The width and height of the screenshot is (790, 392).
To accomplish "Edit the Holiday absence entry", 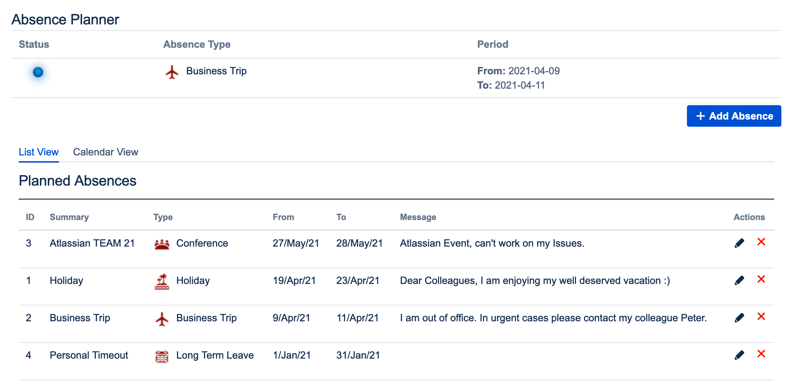I will click(x=739, y=280).
